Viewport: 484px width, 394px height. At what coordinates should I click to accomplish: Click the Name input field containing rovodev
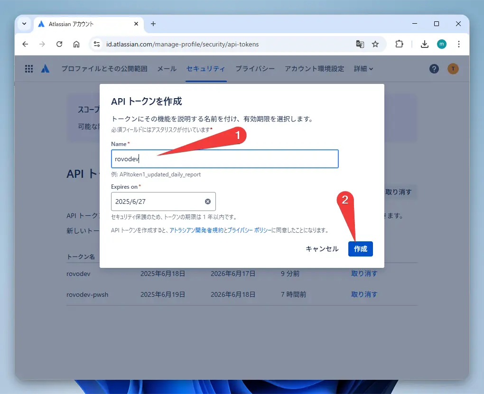click(x=224, y=158)
